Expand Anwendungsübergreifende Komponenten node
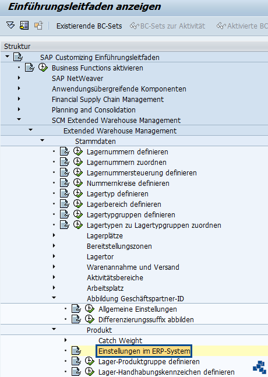The height and width of the screenshot is (377, 268). click(x=19, y=89)
